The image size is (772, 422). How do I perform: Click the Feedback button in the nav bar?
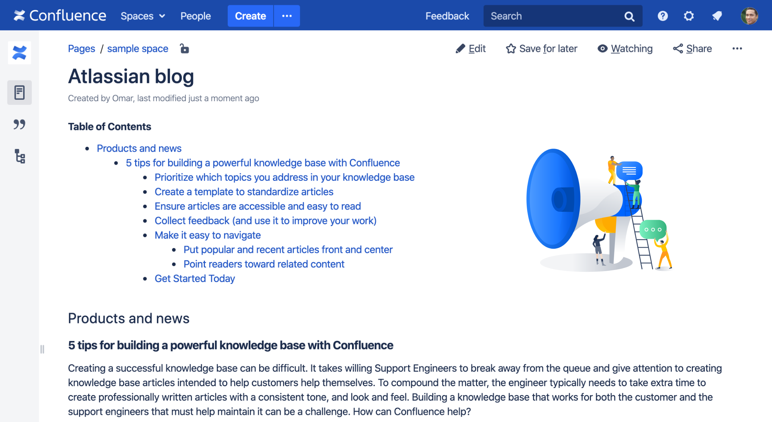coord(446,15)
